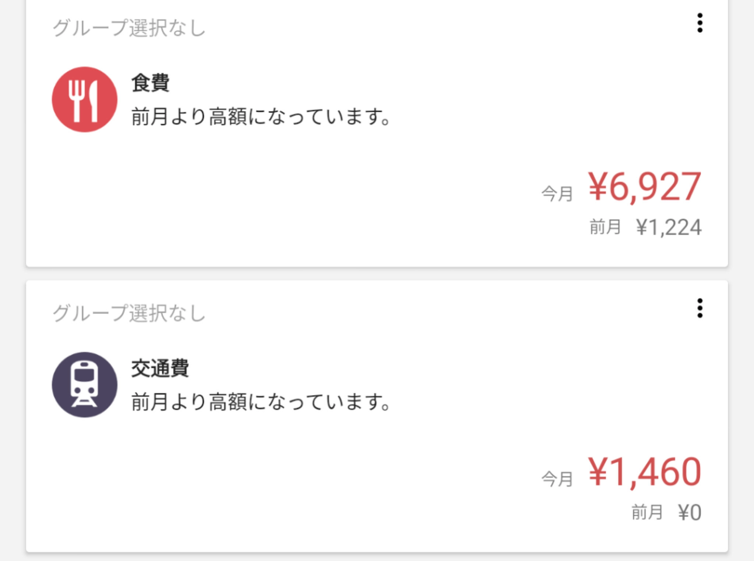Tap this month's ¥1,460 transport amount
The height and width of the screenshot is (561, 754).
[x=644, y=472]
